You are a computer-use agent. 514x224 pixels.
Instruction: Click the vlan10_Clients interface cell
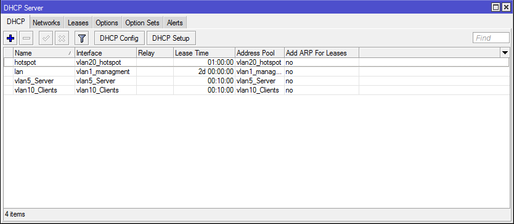coord(105,90)
